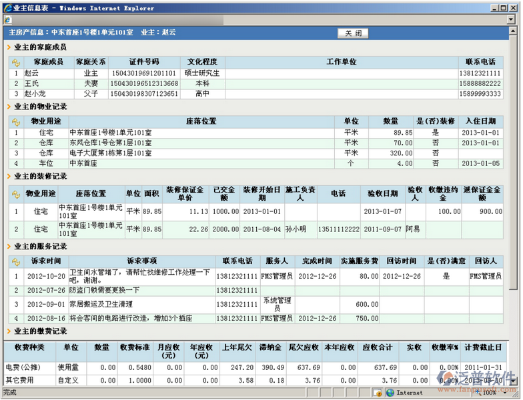
Task: Toggle the 业主的服务记录 section arrow
Action: pos(9,247)
